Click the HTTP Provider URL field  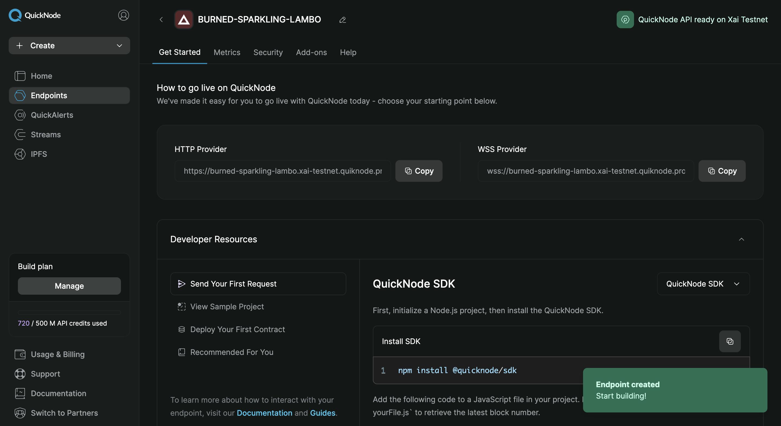283,171
